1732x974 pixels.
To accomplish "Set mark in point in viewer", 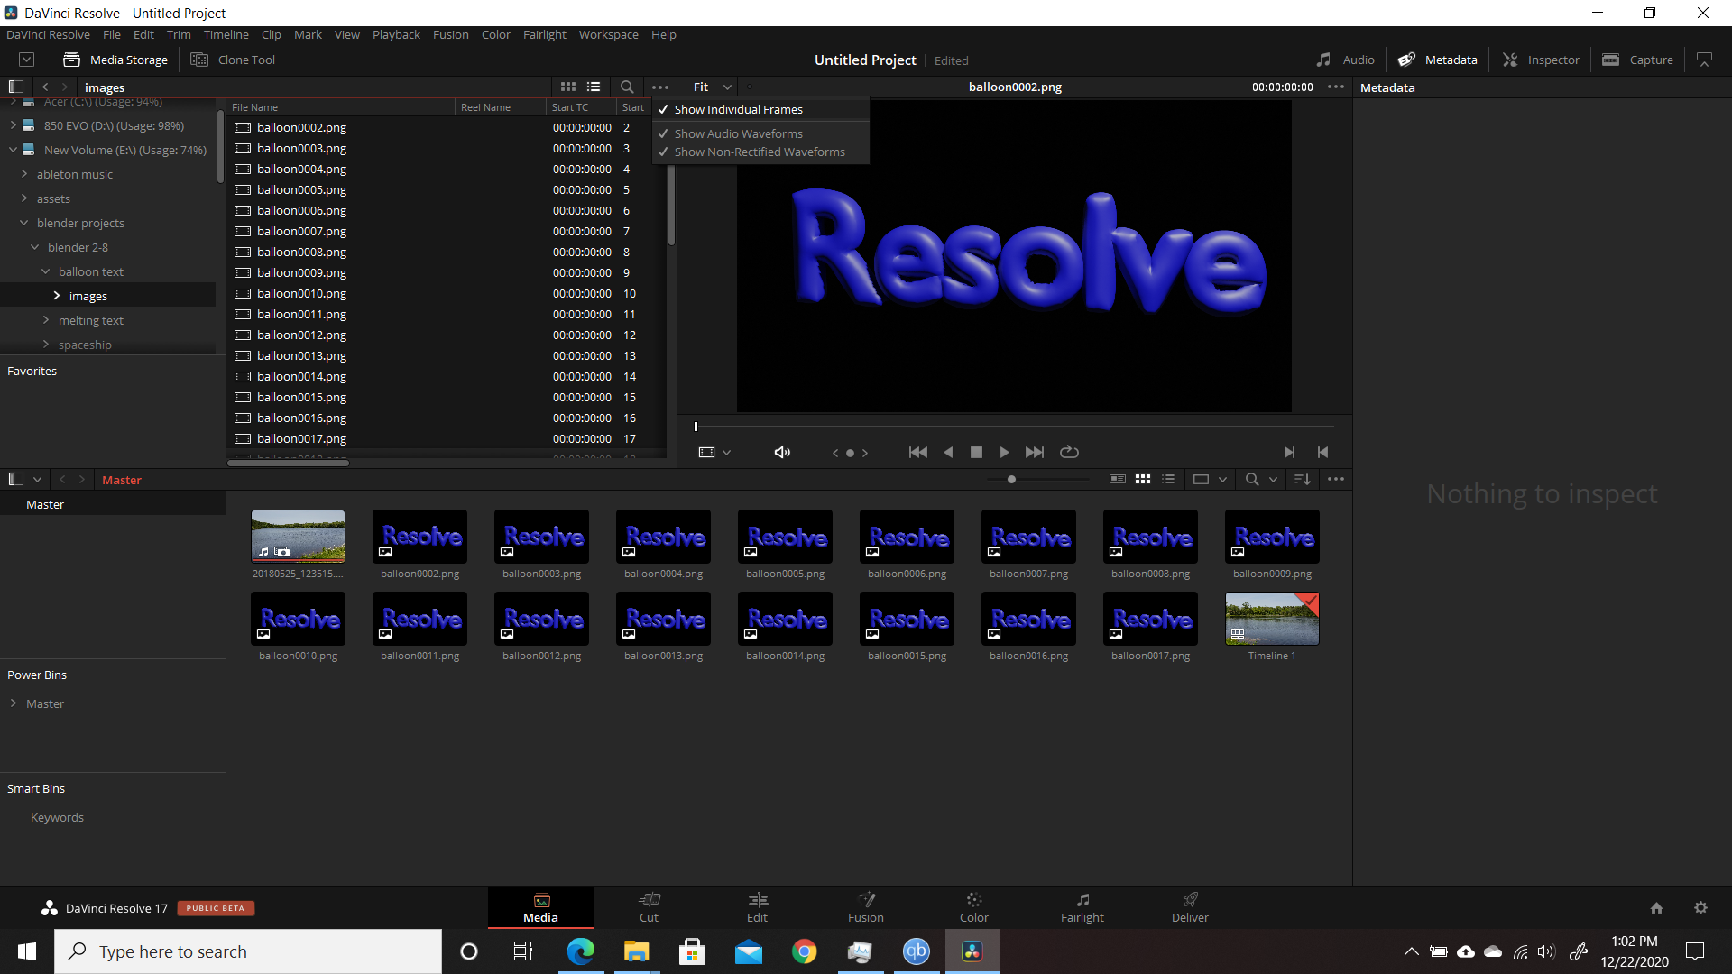I will coord(1289,452).
